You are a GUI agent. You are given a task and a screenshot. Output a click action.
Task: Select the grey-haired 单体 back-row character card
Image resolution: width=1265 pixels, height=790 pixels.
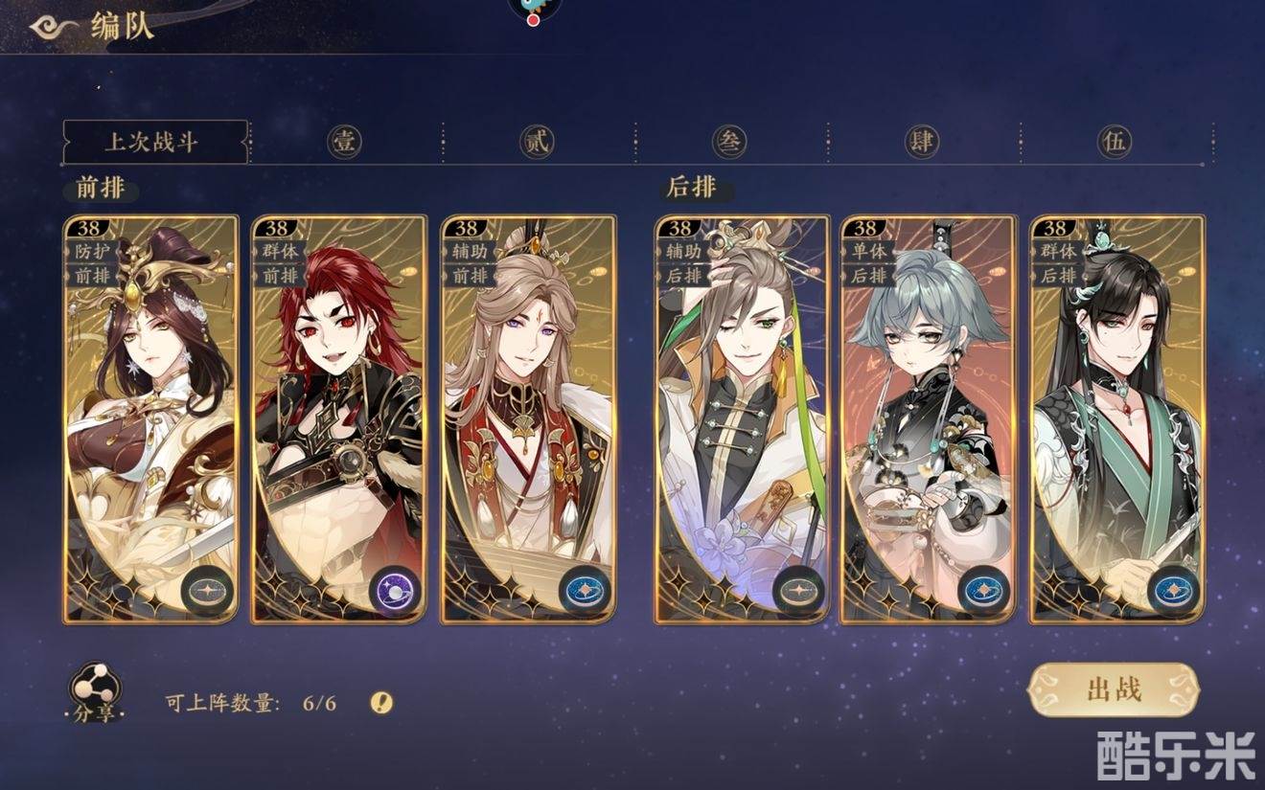coord(928,419)
